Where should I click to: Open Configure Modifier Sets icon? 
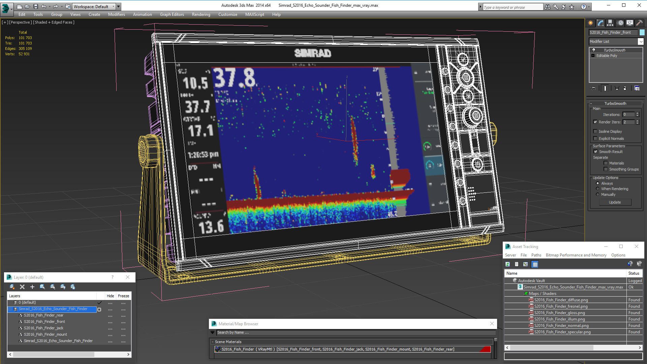coord(637,88)
